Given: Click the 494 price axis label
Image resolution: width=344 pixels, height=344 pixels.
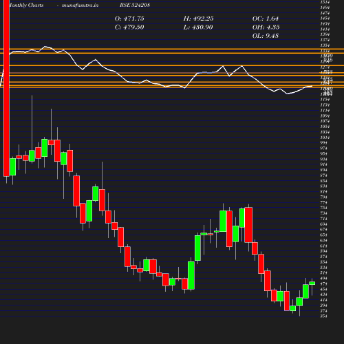Looking at the screenshot, I should [323, 279].
